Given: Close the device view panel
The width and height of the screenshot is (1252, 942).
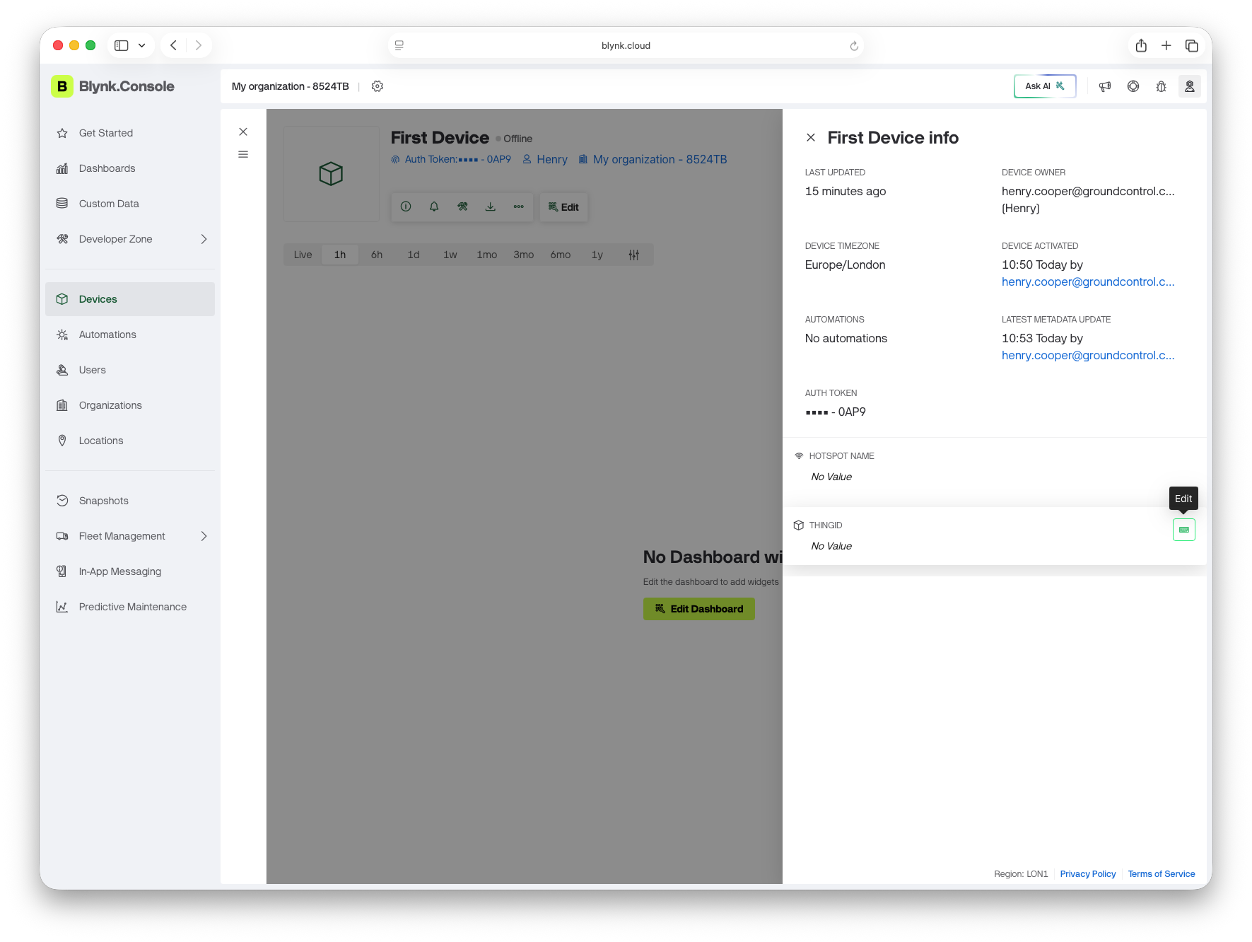Looking at the screenshot, I should pyautogui.click(x=243, y=132).
